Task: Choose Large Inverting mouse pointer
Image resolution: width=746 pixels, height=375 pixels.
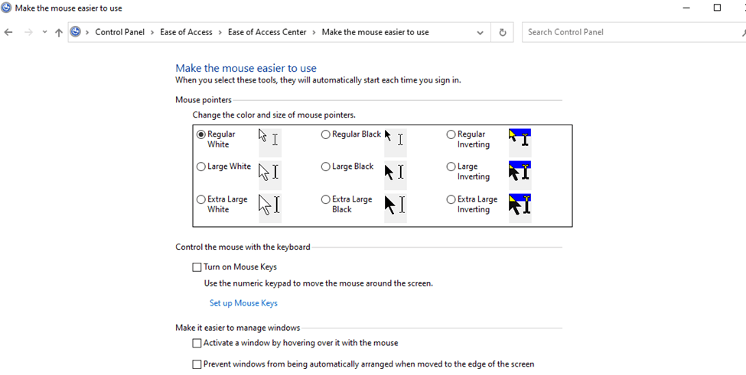Action: tap(451, 166)
